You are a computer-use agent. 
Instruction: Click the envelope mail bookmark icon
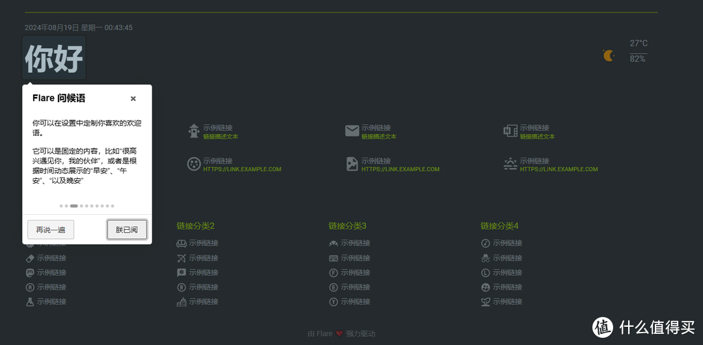tap(352, 131)
